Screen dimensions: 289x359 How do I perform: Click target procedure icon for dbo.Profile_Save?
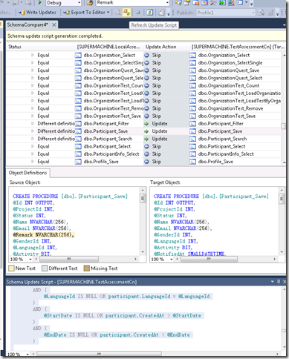(x=192, y=162)
